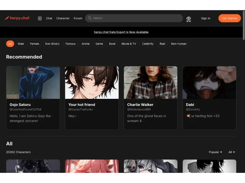
Task: Switch to the Chat section
Action: pyautogui.click(x=49, y=18)
